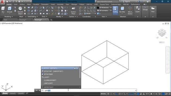
Task: Click the command line input field
Action: click(x=89, y=90)
